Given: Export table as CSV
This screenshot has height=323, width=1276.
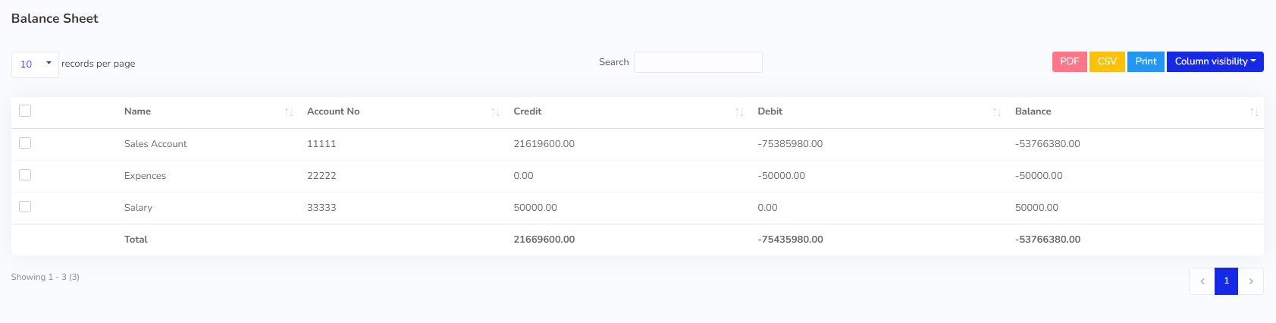Looking at the screenshot, I should (1107, 61).
